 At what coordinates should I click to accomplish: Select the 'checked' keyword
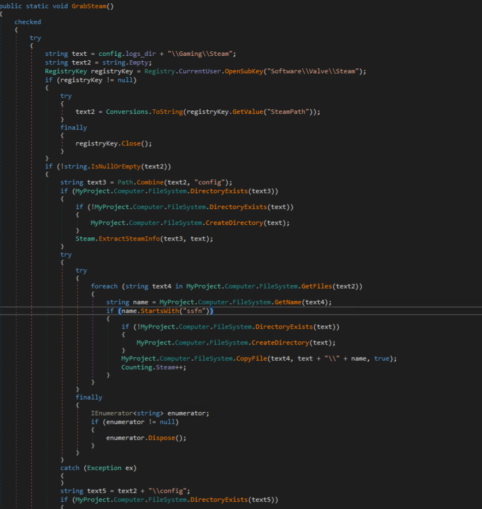(27, 22)
